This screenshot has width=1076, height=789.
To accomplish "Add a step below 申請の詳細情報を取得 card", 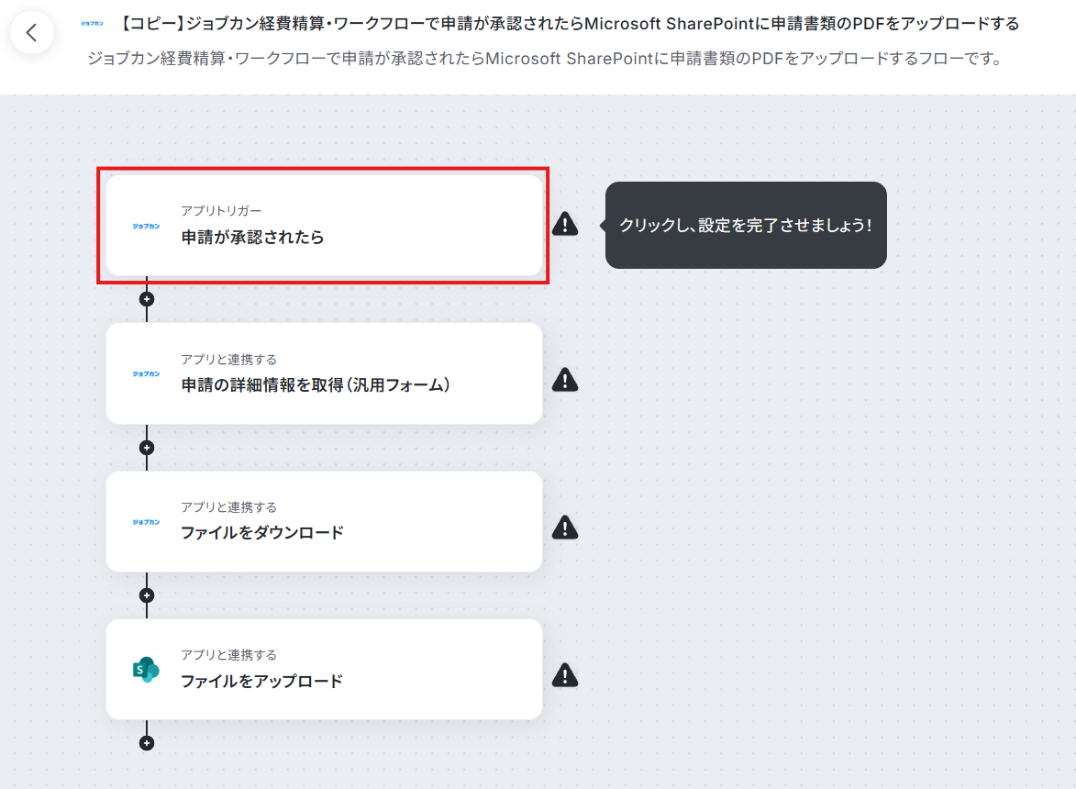I will coord(146,448).
